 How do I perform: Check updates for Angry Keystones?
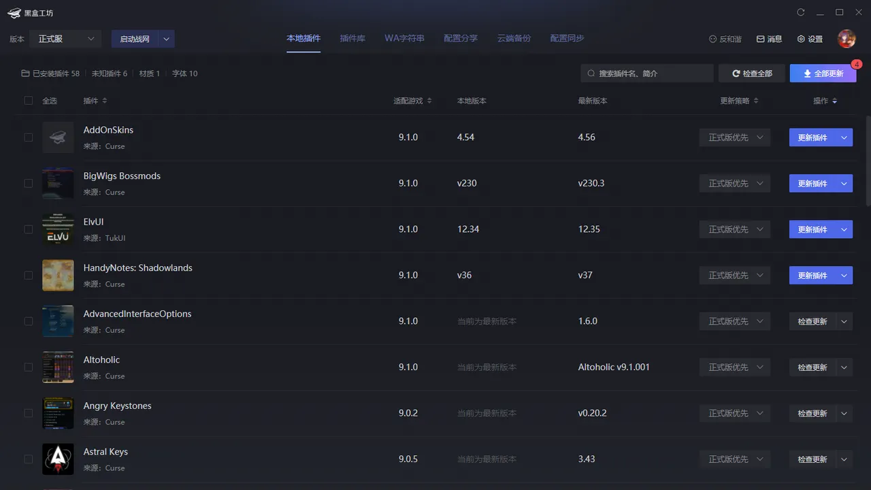812,413
